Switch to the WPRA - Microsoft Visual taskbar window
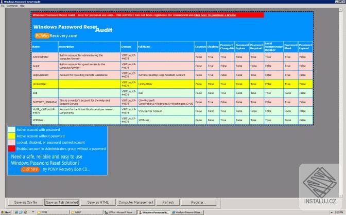346x215 pixels. pos(120,212)
